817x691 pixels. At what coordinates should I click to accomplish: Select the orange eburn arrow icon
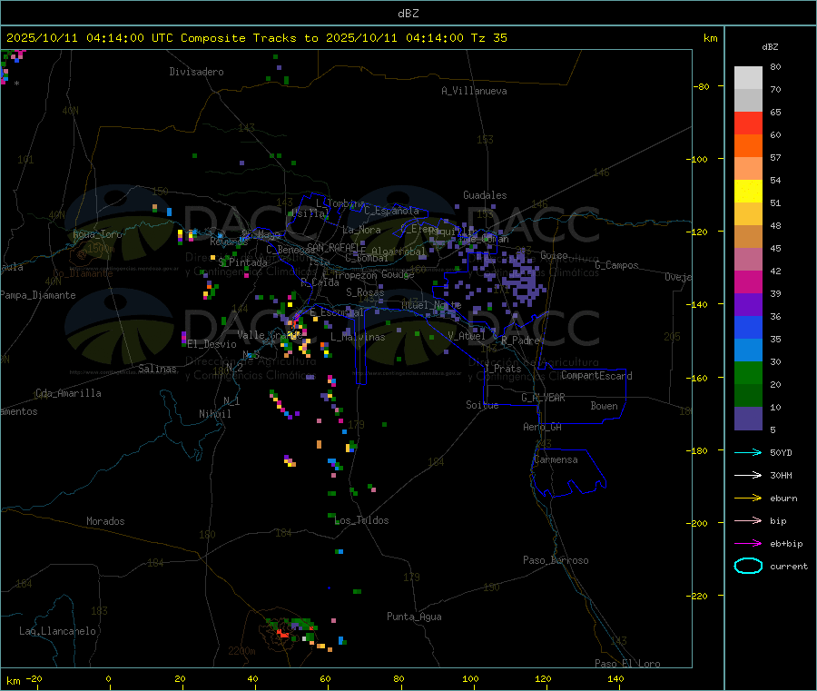pyautogui.click(x=747, y=498)
